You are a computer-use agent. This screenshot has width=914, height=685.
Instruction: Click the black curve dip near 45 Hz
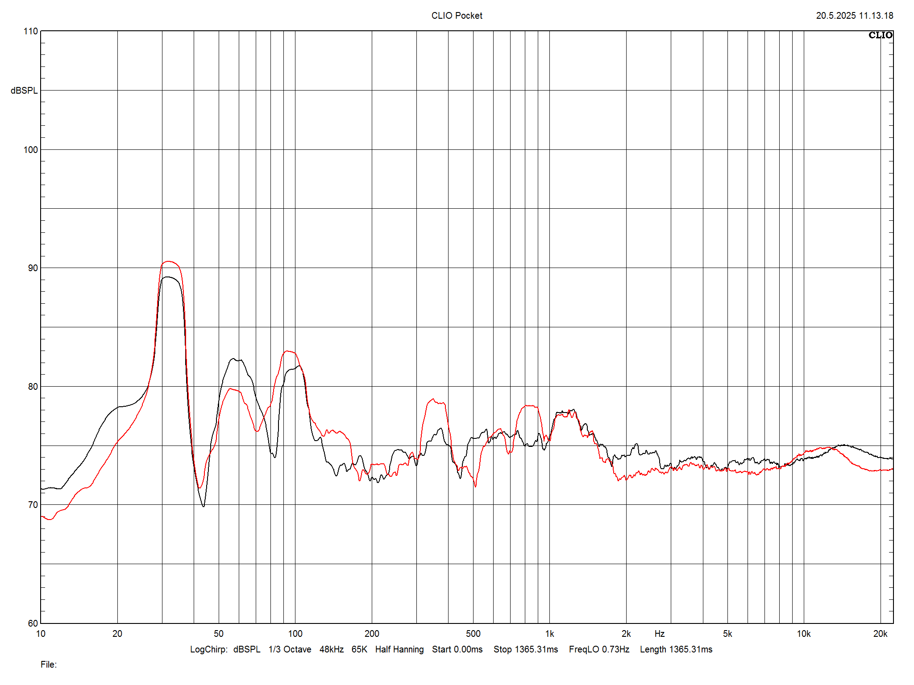point(204,506)
